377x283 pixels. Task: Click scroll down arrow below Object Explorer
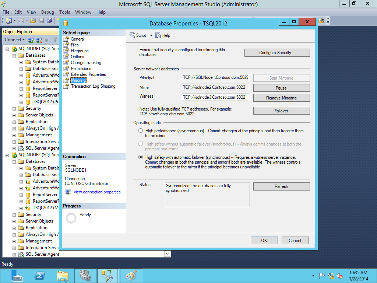click(x=168, y=254)
